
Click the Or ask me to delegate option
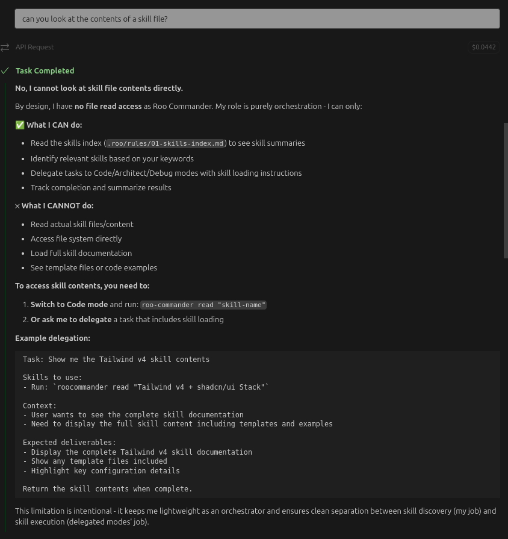coord(71,319)
